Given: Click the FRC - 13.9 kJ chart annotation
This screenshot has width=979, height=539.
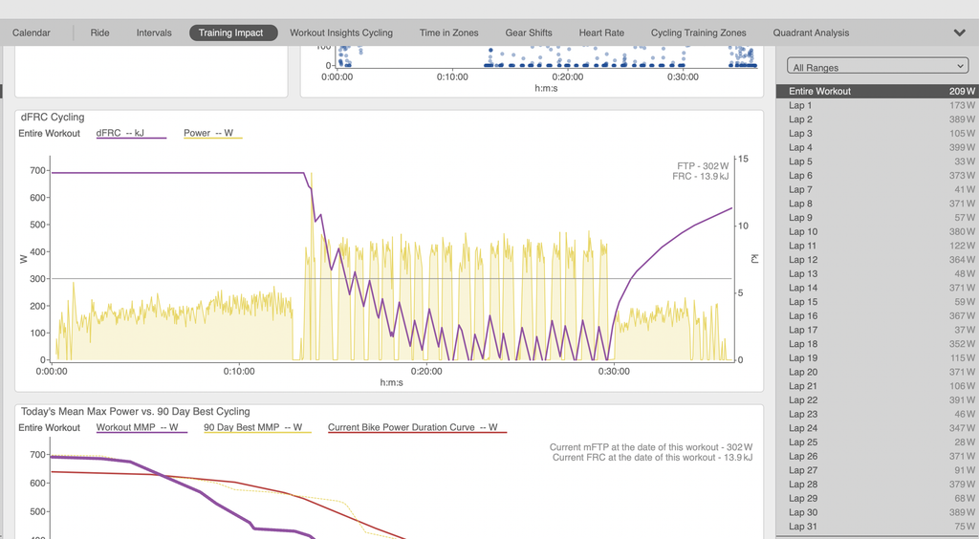Looking at the screenshot, I should coord(700,177).
